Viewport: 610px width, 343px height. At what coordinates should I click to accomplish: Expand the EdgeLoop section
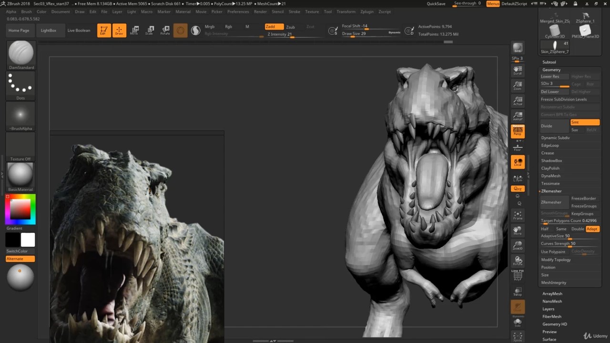click(550, 145)
